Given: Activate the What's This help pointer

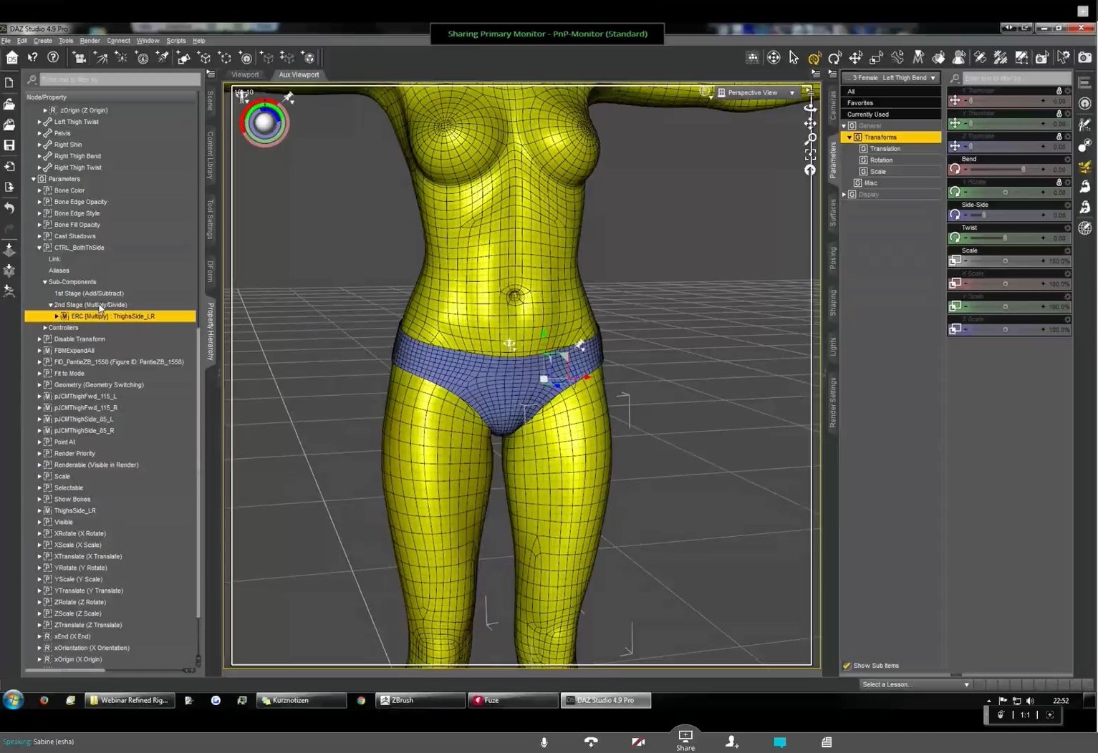Looking at the screenshot, I should (32, 58).
